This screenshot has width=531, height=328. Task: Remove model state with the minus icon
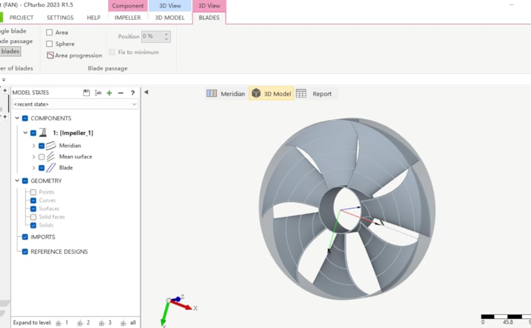[x=121, y=93]
